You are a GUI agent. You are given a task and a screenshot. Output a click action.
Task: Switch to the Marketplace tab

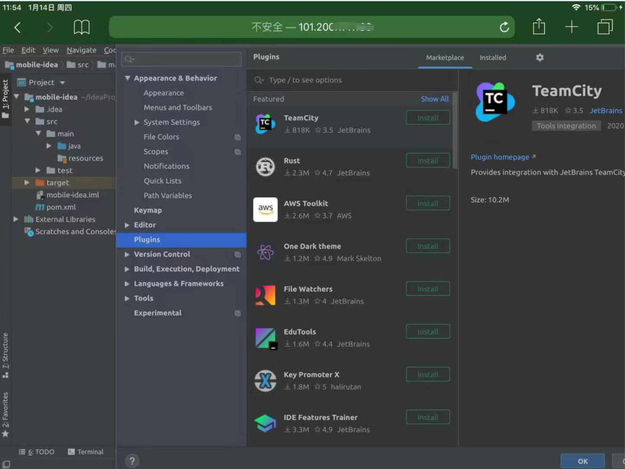tap(445, 57)
